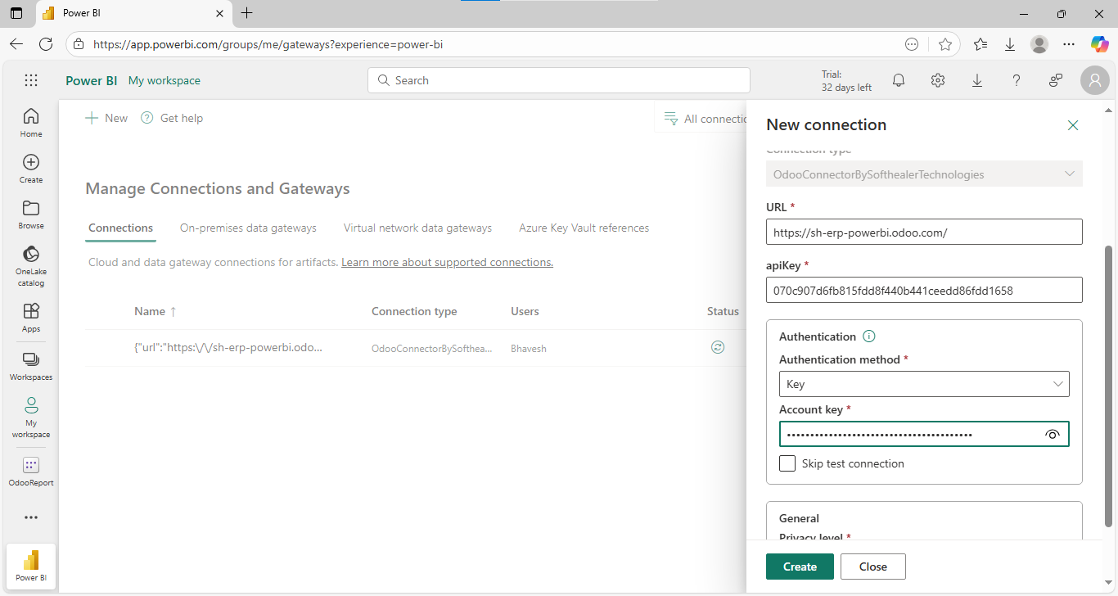1118x596 pixels.
Task: Switch to Virtual network data gateways tab
Action: tap(417, 228)
